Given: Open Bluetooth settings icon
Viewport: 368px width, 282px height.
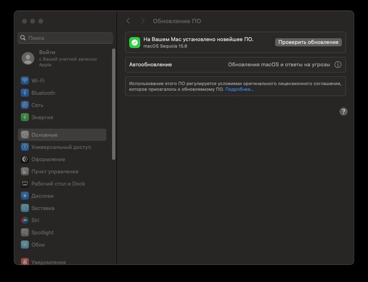Looking at the screenshot, I should (x=25, y=93).
